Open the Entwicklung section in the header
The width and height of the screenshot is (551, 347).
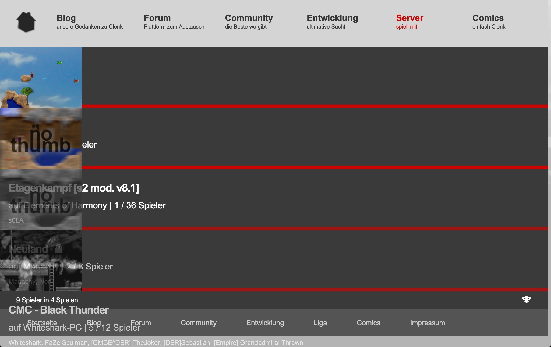coord(332,18)
